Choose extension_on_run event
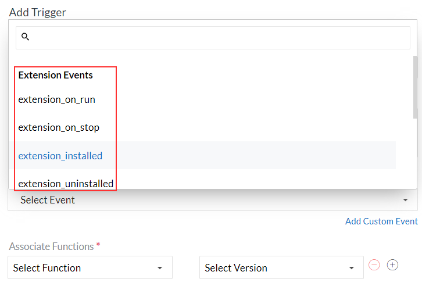422x286 pixels. pos(56,99)
